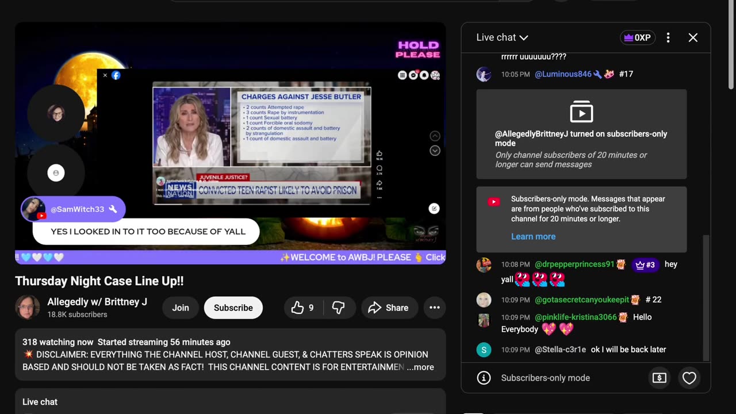Like the video with thumbs up
This screenshot has width=736, height=414.
303,308
